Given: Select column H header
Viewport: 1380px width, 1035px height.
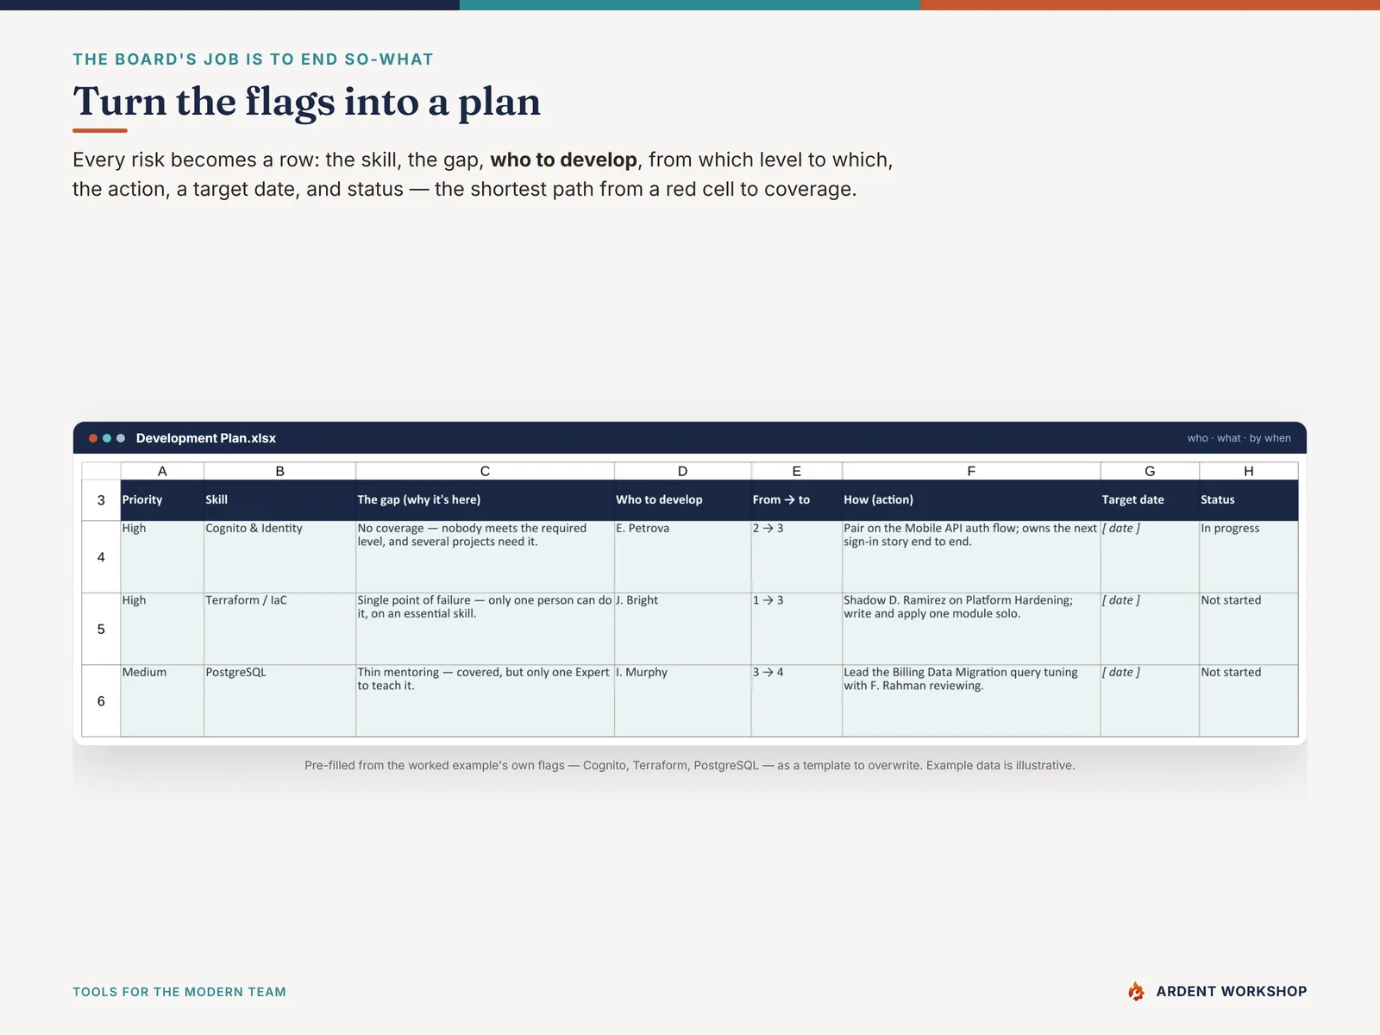Looking at the screenshot, I should coord(1249,471).
